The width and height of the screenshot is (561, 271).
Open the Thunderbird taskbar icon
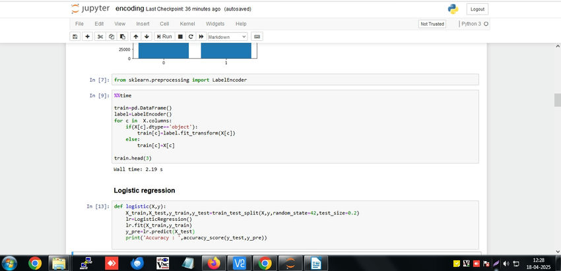coord(137,264)
